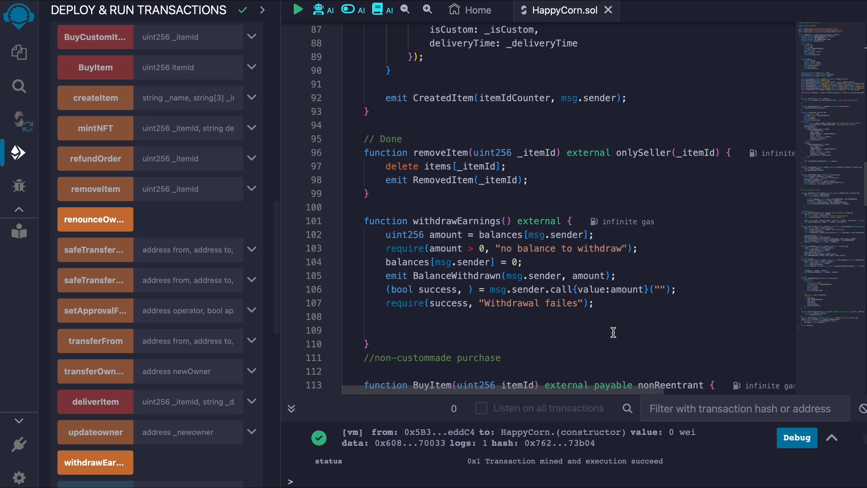Screen dimensions: 867x488
Task: Click line number 101 in gutter
Action: point(313,221)
